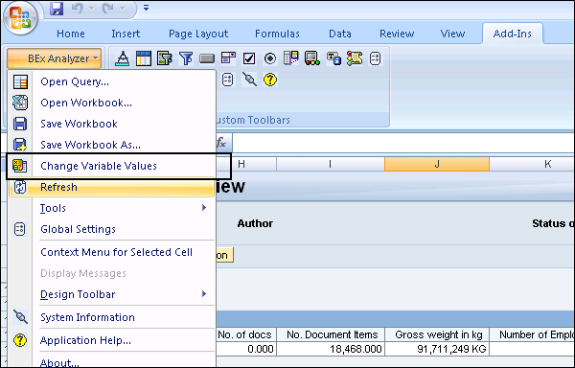Open the Customize Quick Access Toolbar arrow

pos(146,8)
